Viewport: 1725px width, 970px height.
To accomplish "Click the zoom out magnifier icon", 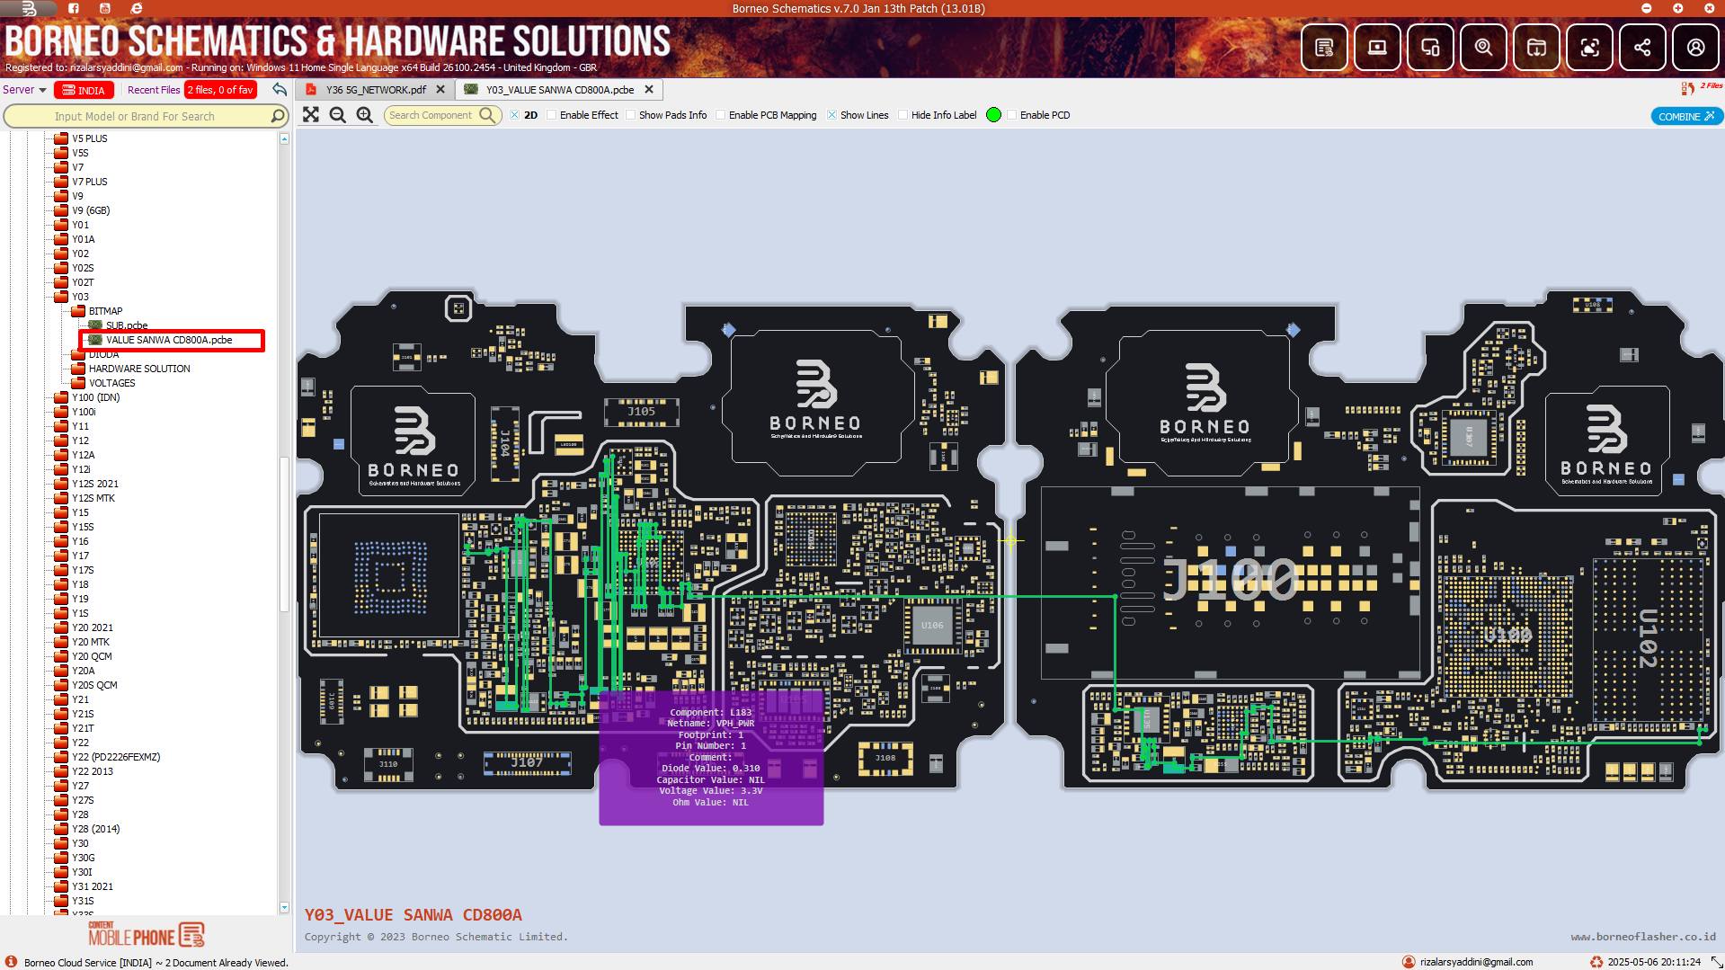I will tap(338, 115).
